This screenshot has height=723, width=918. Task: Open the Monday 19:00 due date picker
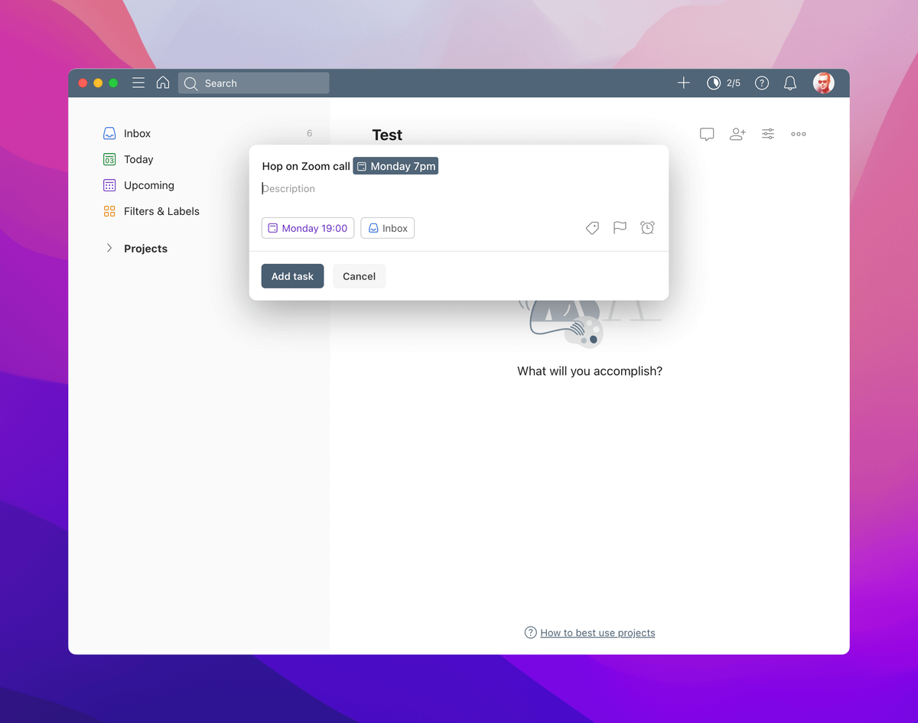[x=308, y=228]
